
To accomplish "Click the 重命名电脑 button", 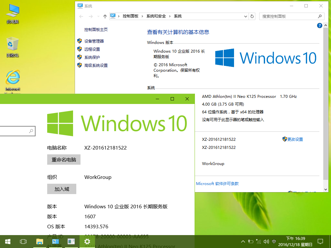I will [64, 160].
